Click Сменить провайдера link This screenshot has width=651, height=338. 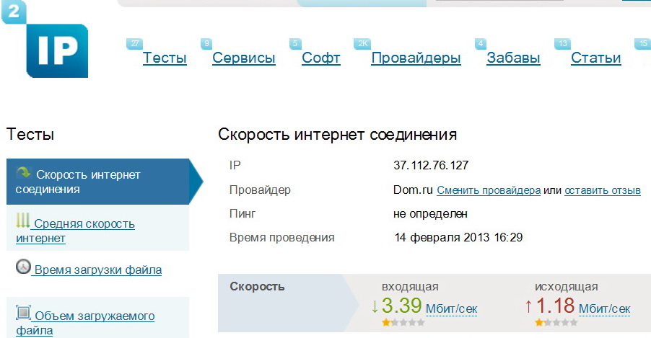pos(489,190)
